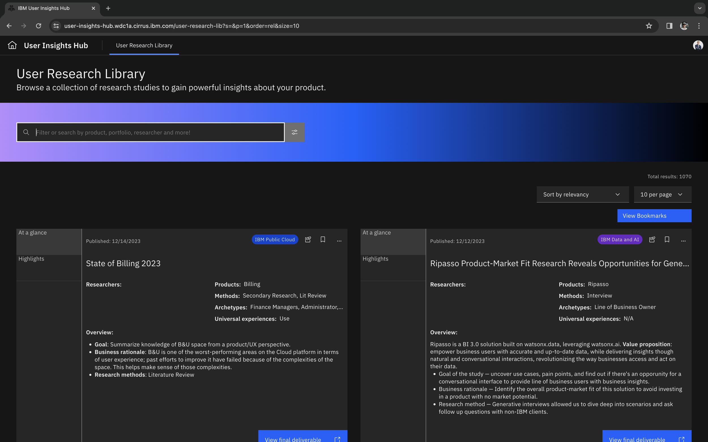The width and height of the screenshot is (708, 442).
Task: Reload the page with the refresh icon
Action: (38, 26)
